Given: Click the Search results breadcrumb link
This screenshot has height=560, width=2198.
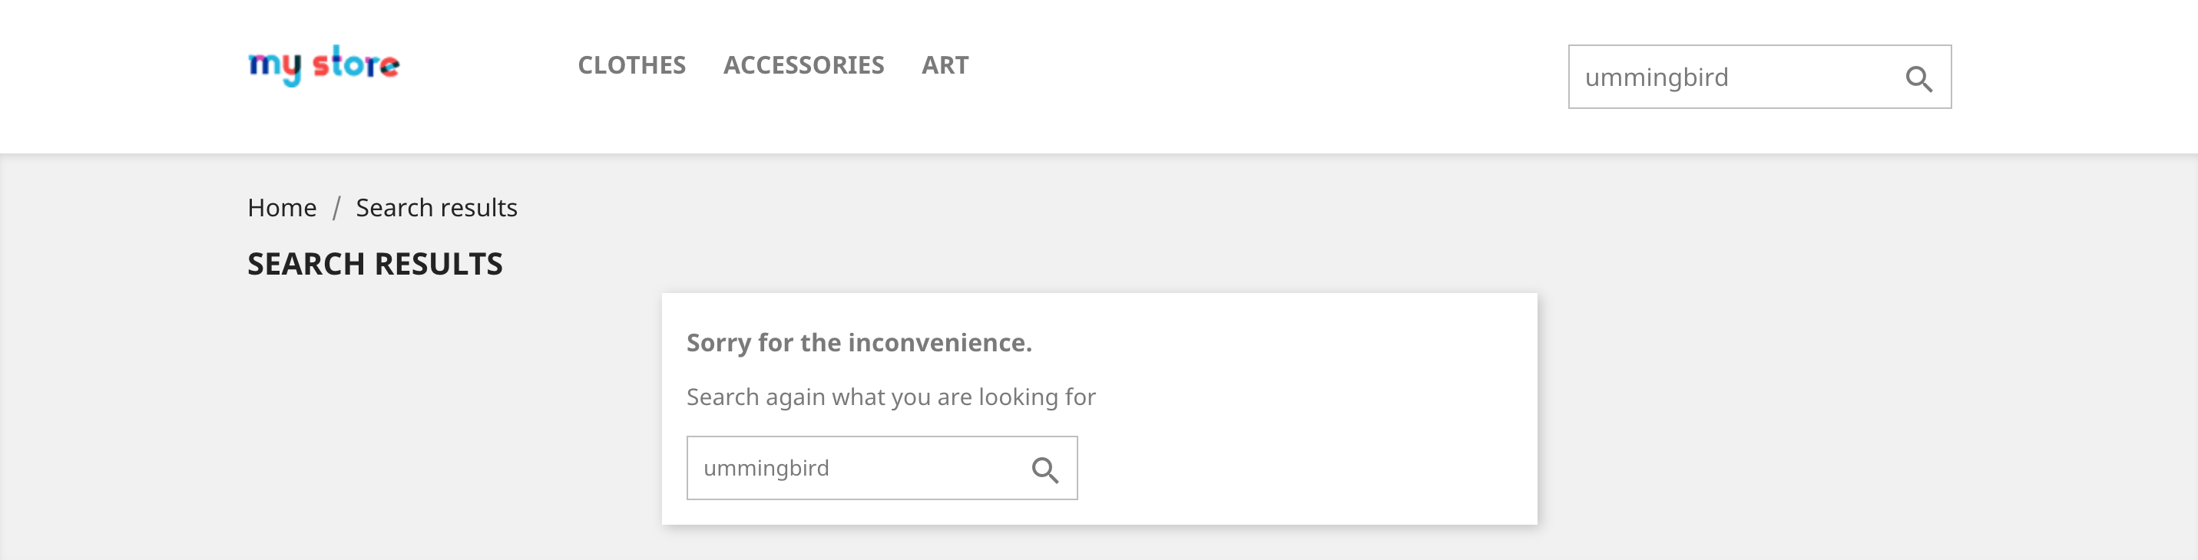Looking at the screenshot, I should [x=436, y=207].
